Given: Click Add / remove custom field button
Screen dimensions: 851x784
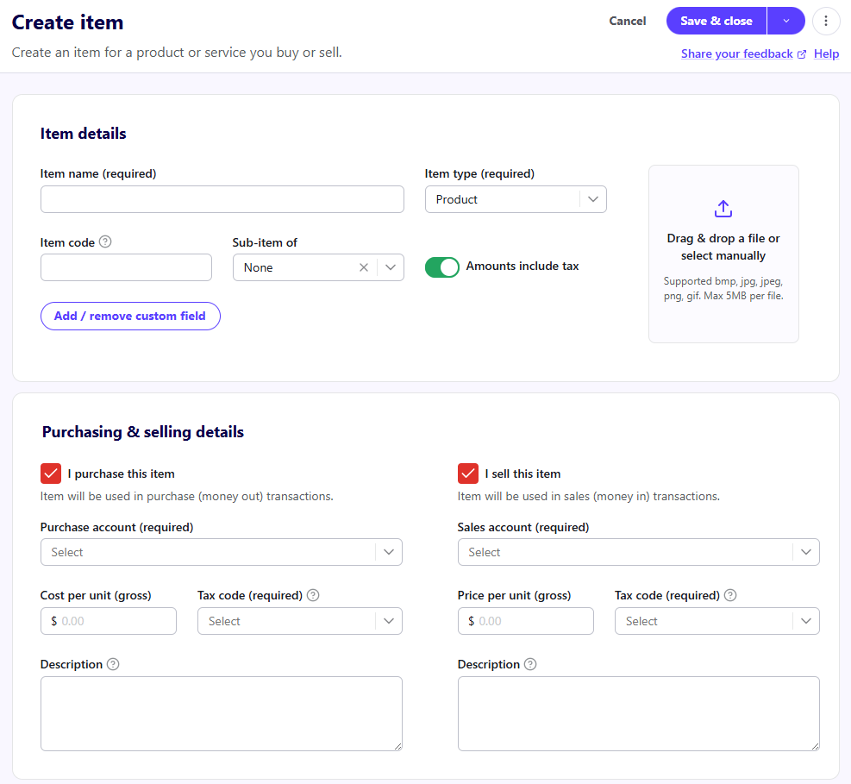Looking at the screenshot, I should (130, 316).
